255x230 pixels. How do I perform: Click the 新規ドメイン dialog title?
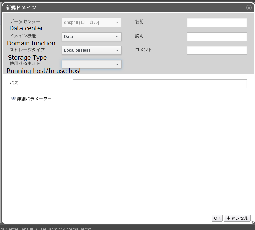click(21, 8)
